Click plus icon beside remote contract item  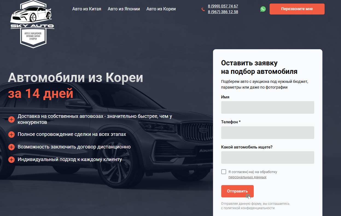coord(11,147)
